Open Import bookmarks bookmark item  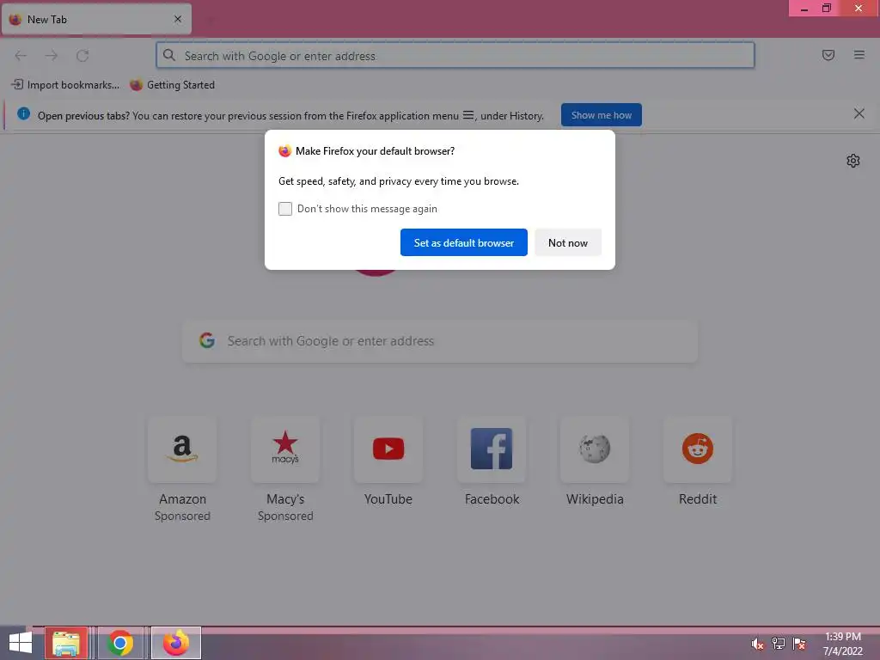tap(65, 85)
